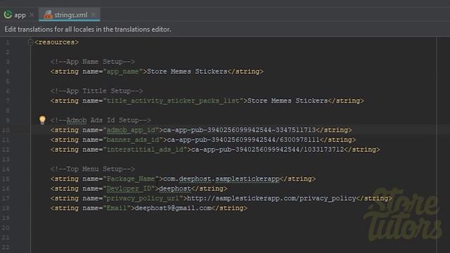
Task: Click the opening resources tag
Action: pyautogui.click(x=56, y=42)
